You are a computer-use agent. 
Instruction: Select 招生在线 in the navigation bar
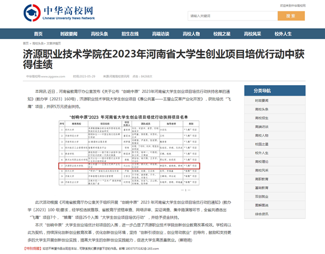(130, 34)
